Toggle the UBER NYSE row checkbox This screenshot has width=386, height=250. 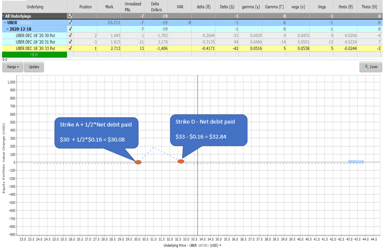(70, 22)
